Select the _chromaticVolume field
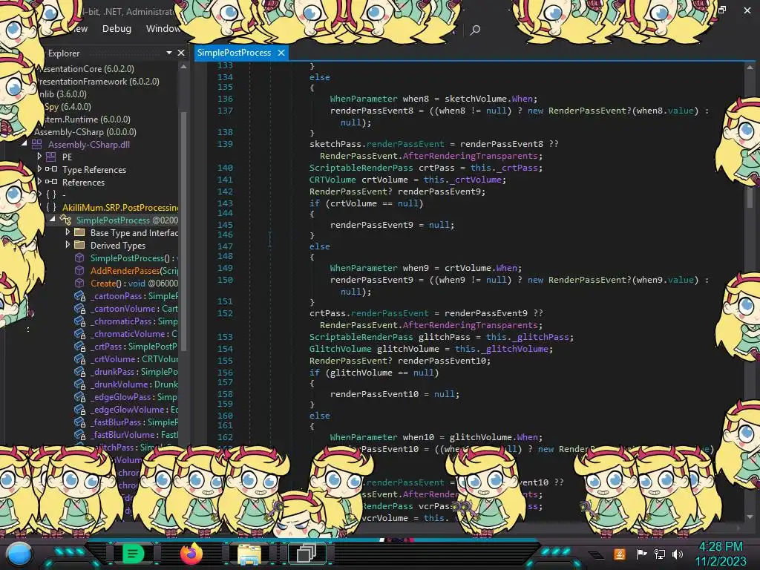The height and width of the screenshot is (570, 760). [134, 333]
